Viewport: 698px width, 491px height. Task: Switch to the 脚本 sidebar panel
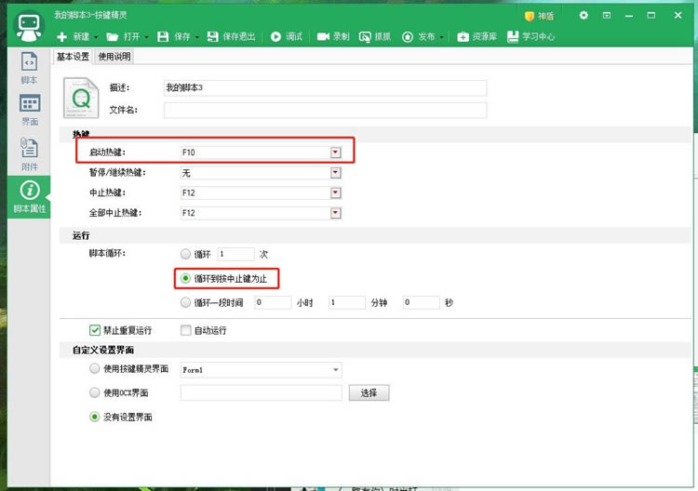pos(29,69)
